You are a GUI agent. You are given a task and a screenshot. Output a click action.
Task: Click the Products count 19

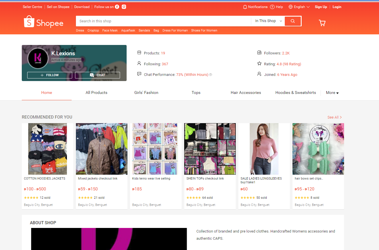(x=163, y=53)
